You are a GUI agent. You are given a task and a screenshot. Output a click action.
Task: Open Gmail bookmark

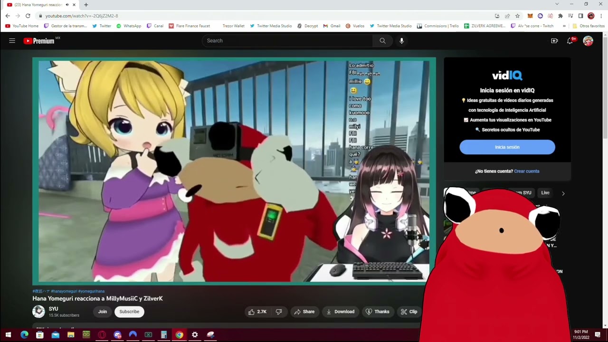pos(332,26)
